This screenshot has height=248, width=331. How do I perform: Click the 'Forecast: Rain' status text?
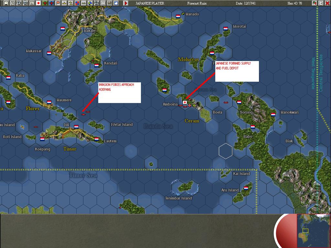coord(197,3)
